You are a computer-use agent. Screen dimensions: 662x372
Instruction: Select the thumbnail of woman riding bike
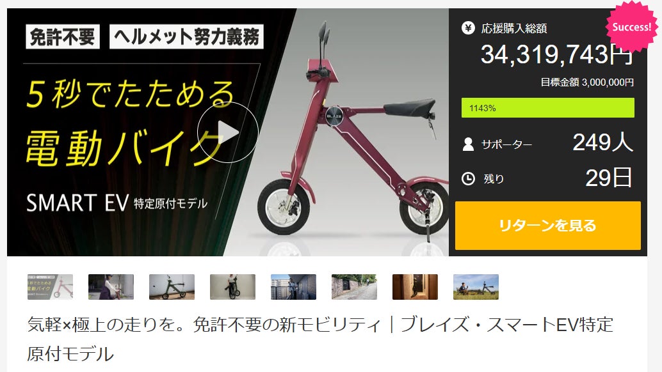click(111, 287)
